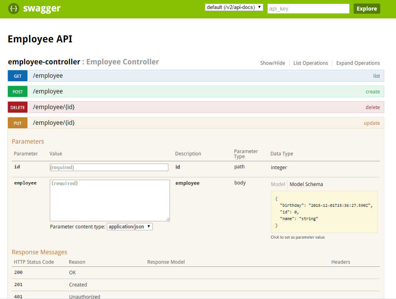Click the swagger title text
The image size is (396, 299).
[42, 9]
